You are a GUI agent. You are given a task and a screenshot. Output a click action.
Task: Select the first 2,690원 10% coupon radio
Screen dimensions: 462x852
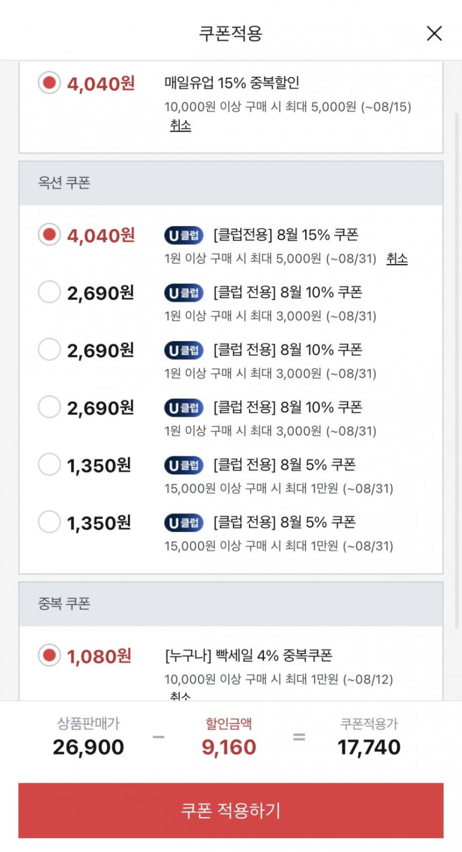pyautogui.click(x=49, y=292)
